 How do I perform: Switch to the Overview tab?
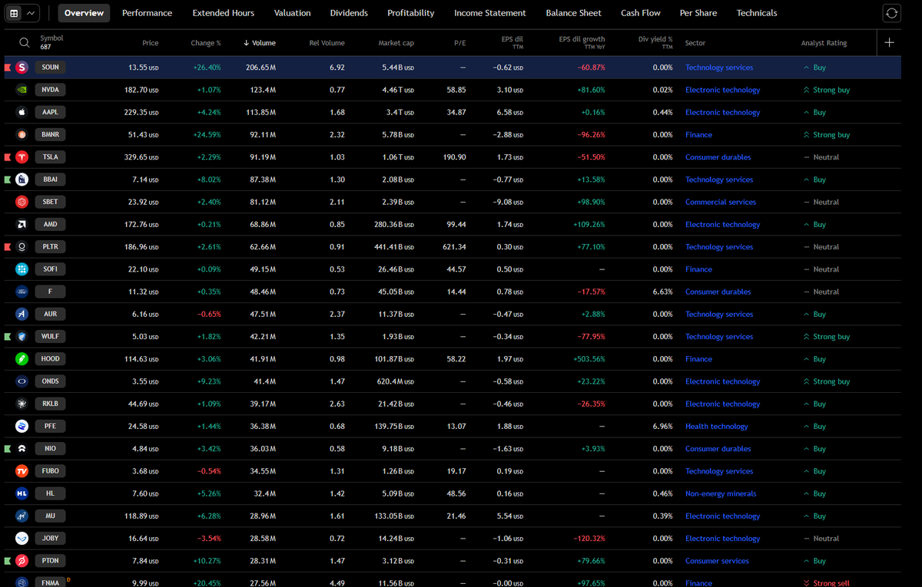(84, 13)
